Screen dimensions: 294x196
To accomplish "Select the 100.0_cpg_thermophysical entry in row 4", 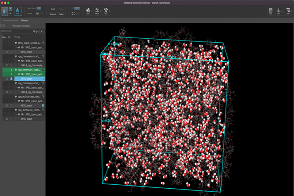I will (32, 92).
